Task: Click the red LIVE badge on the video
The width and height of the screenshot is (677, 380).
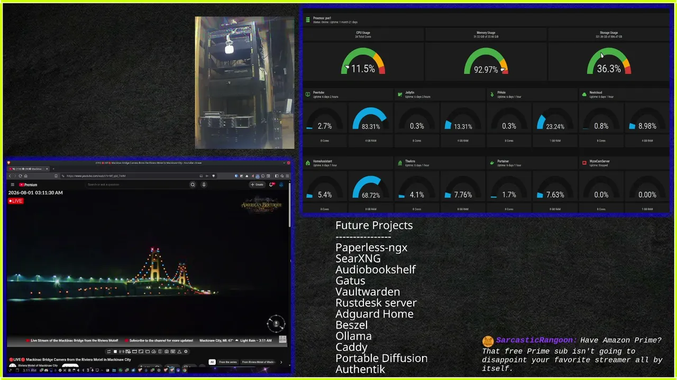Action: pos(16,201)
